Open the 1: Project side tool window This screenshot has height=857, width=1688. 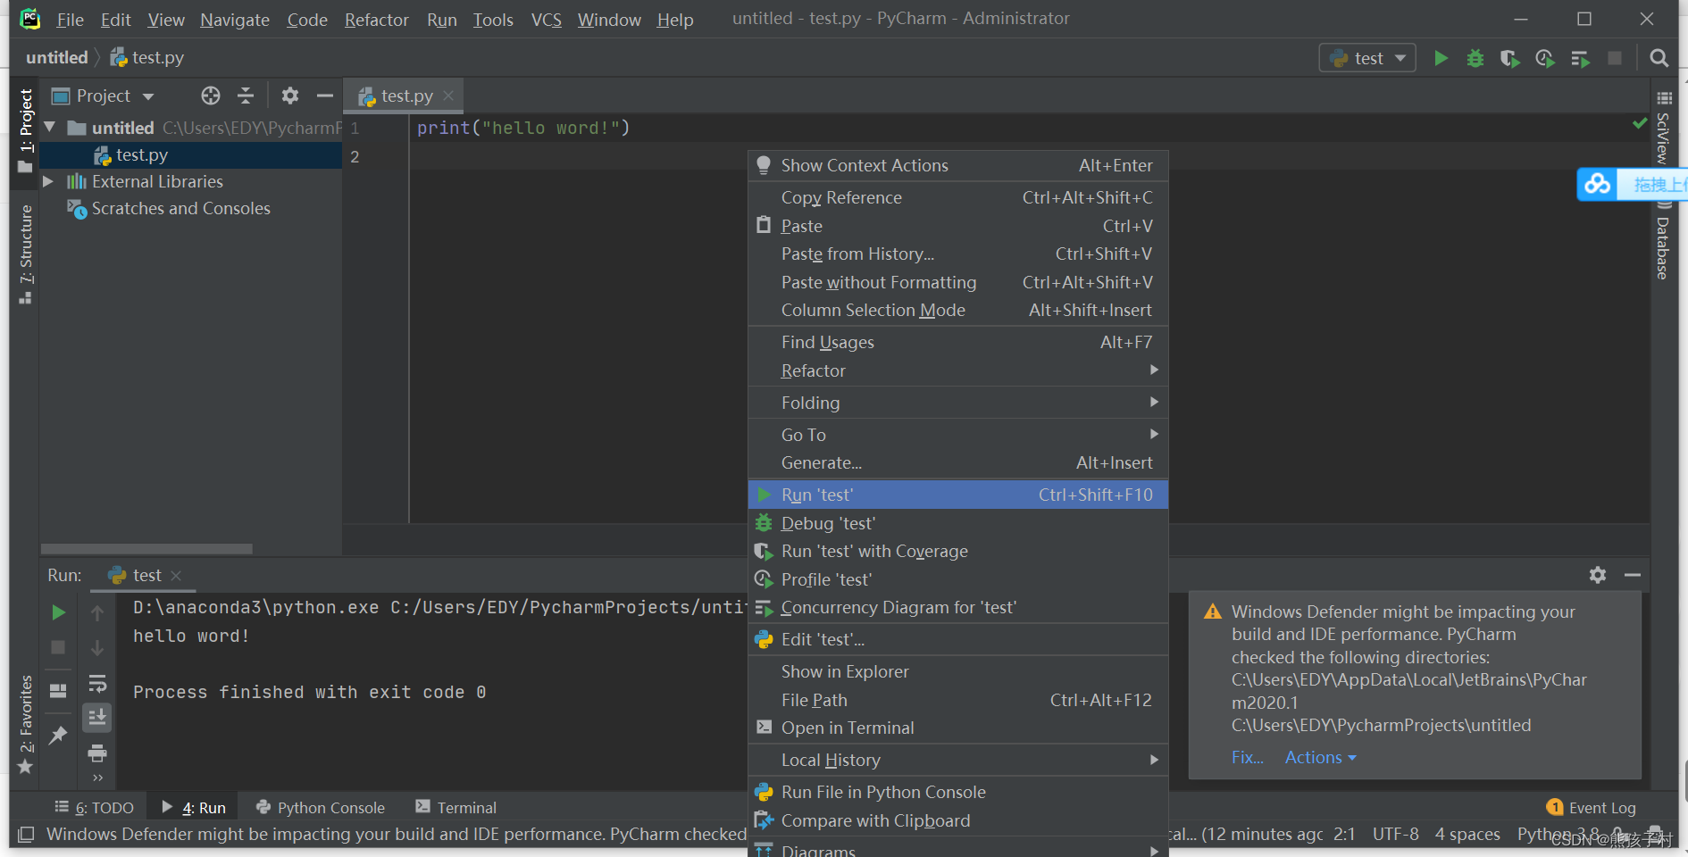point(26,131)
